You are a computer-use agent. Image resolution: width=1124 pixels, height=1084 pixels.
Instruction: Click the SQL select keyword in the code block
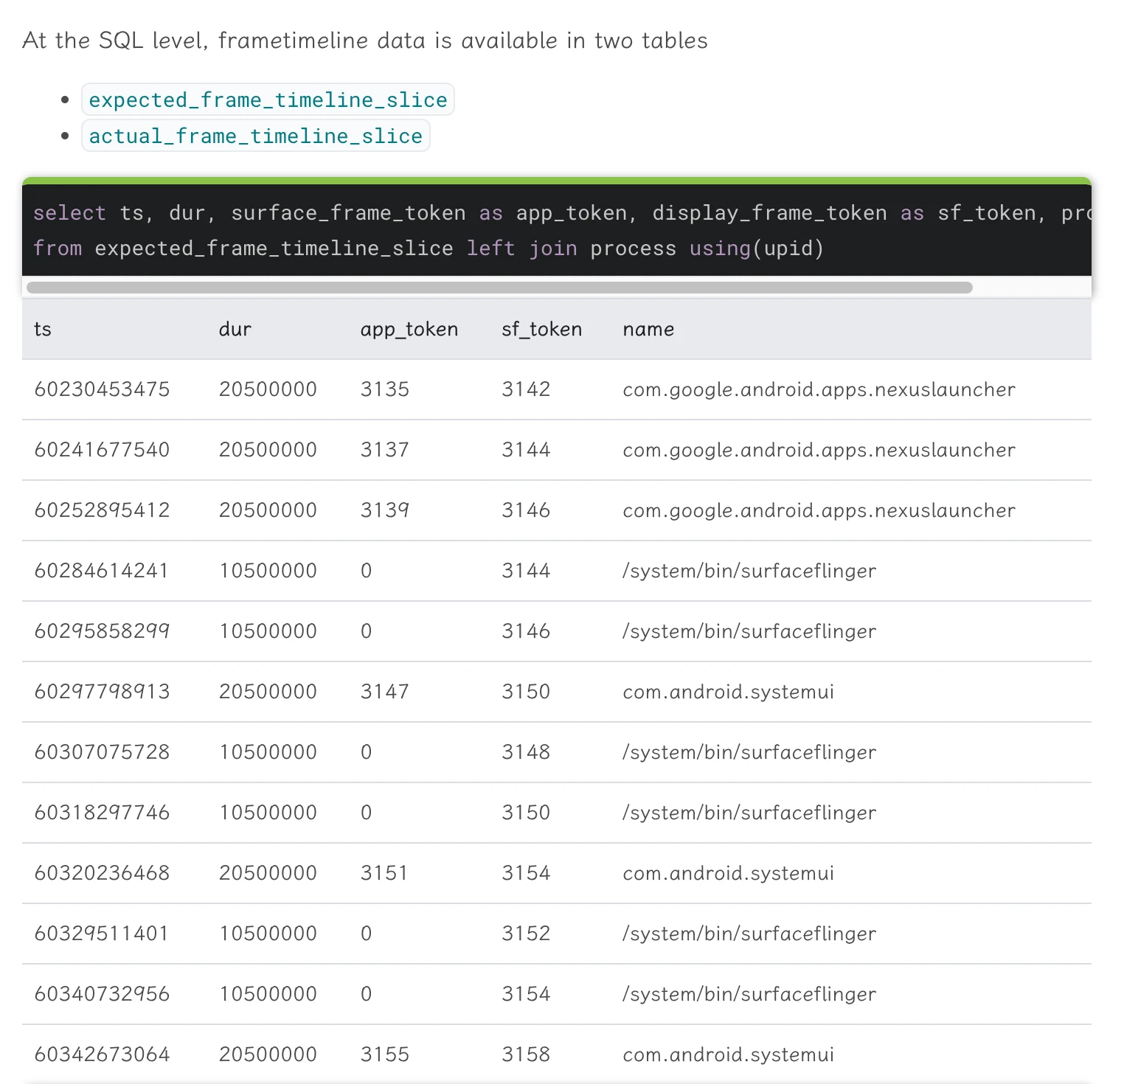point(69,213)
